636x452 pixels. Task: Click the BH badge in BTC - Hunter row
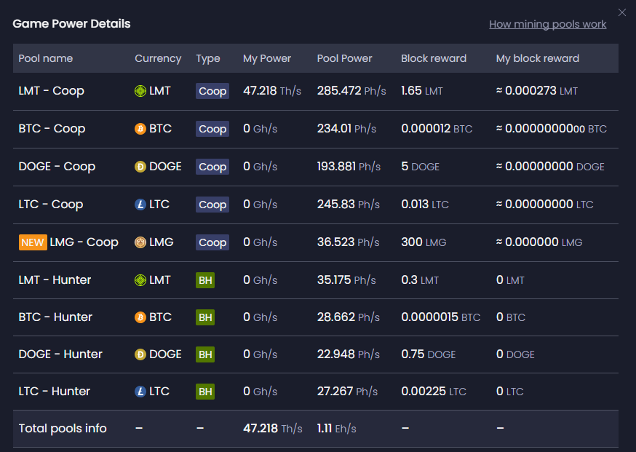point(205,317)
